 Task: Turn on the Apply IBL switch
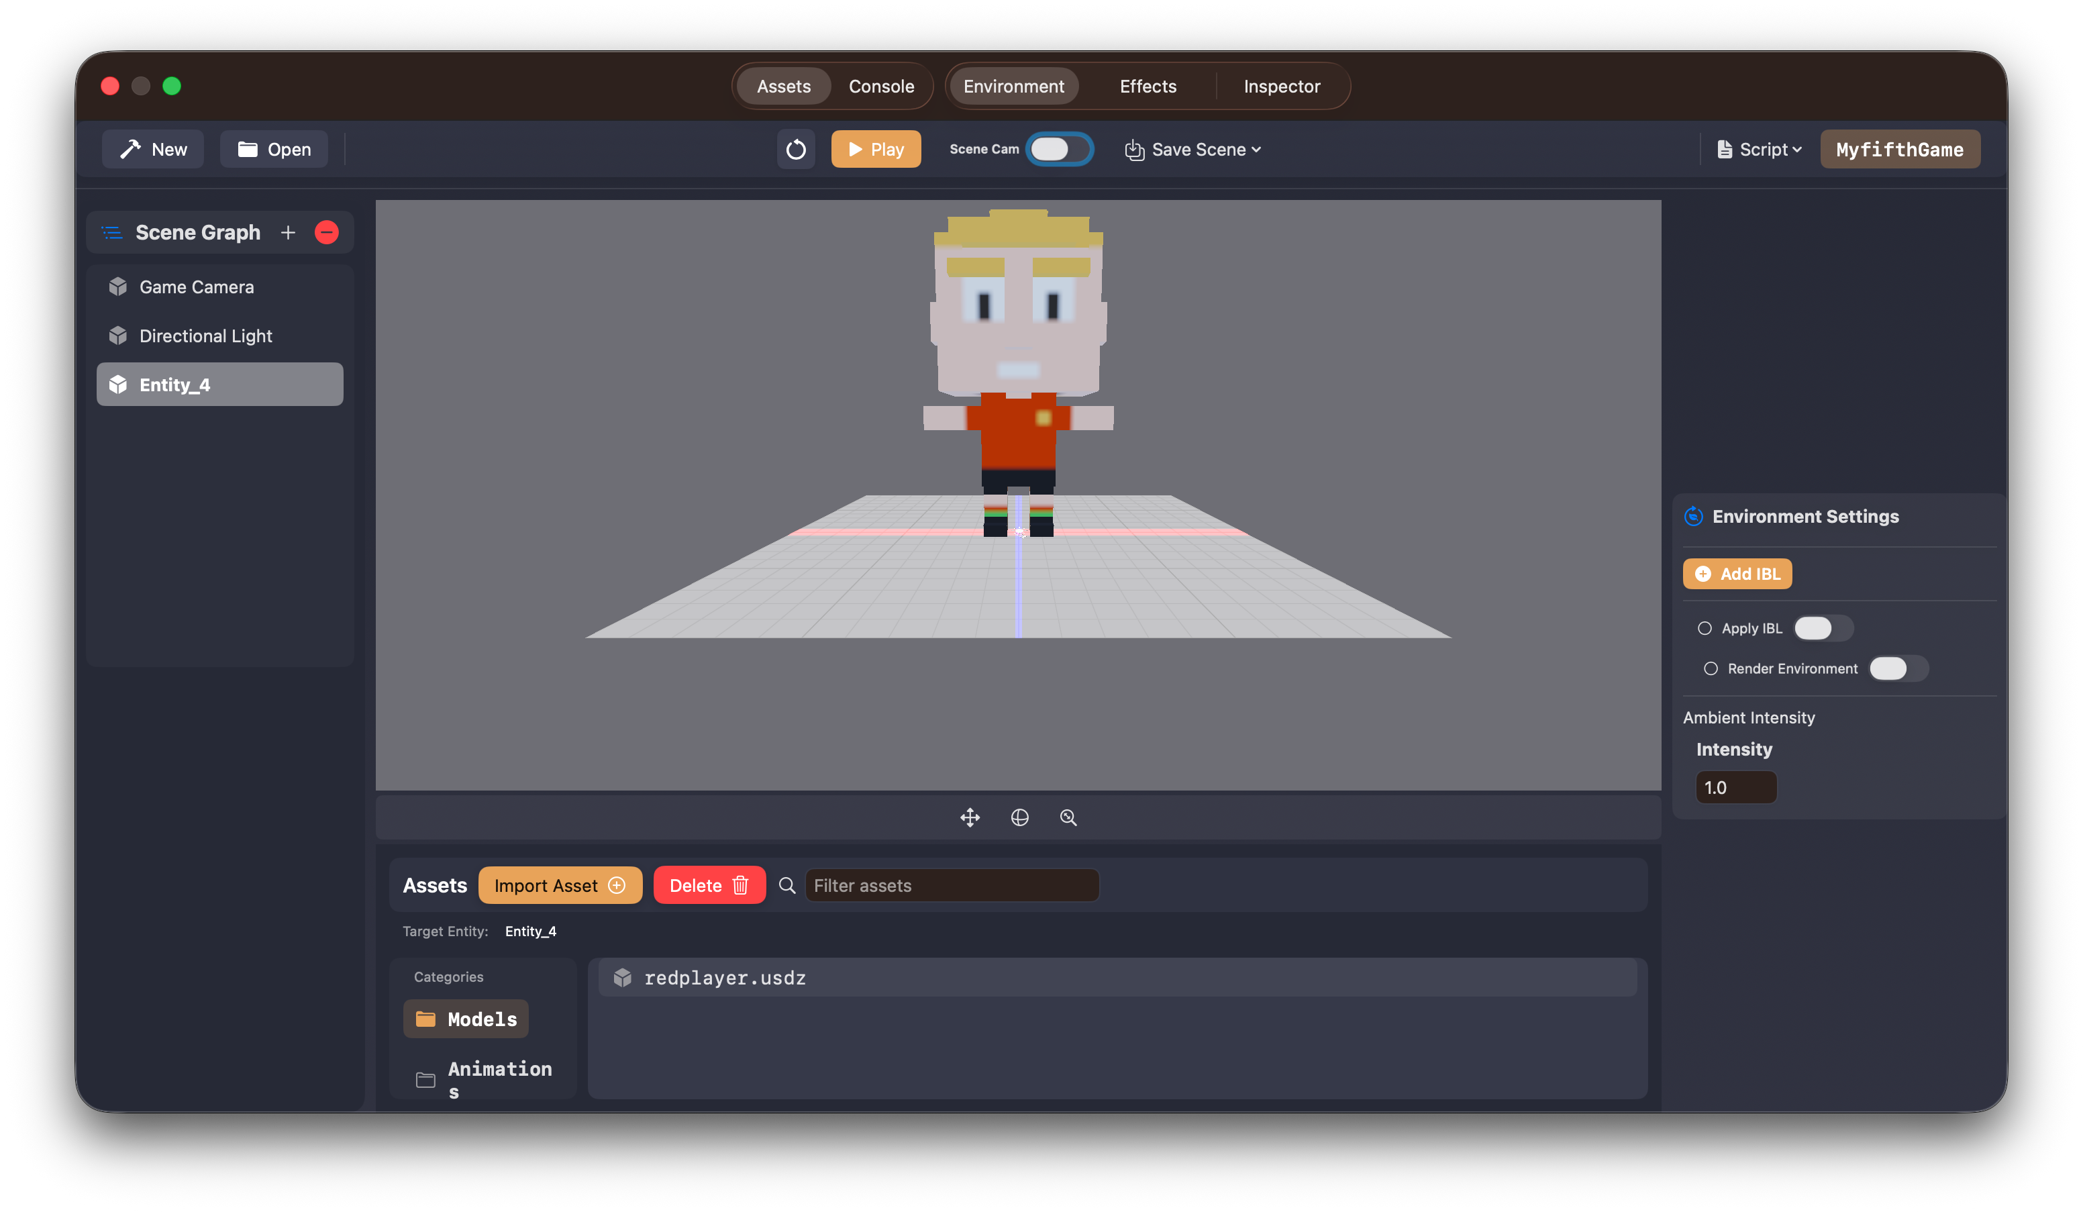(1823, 628)
